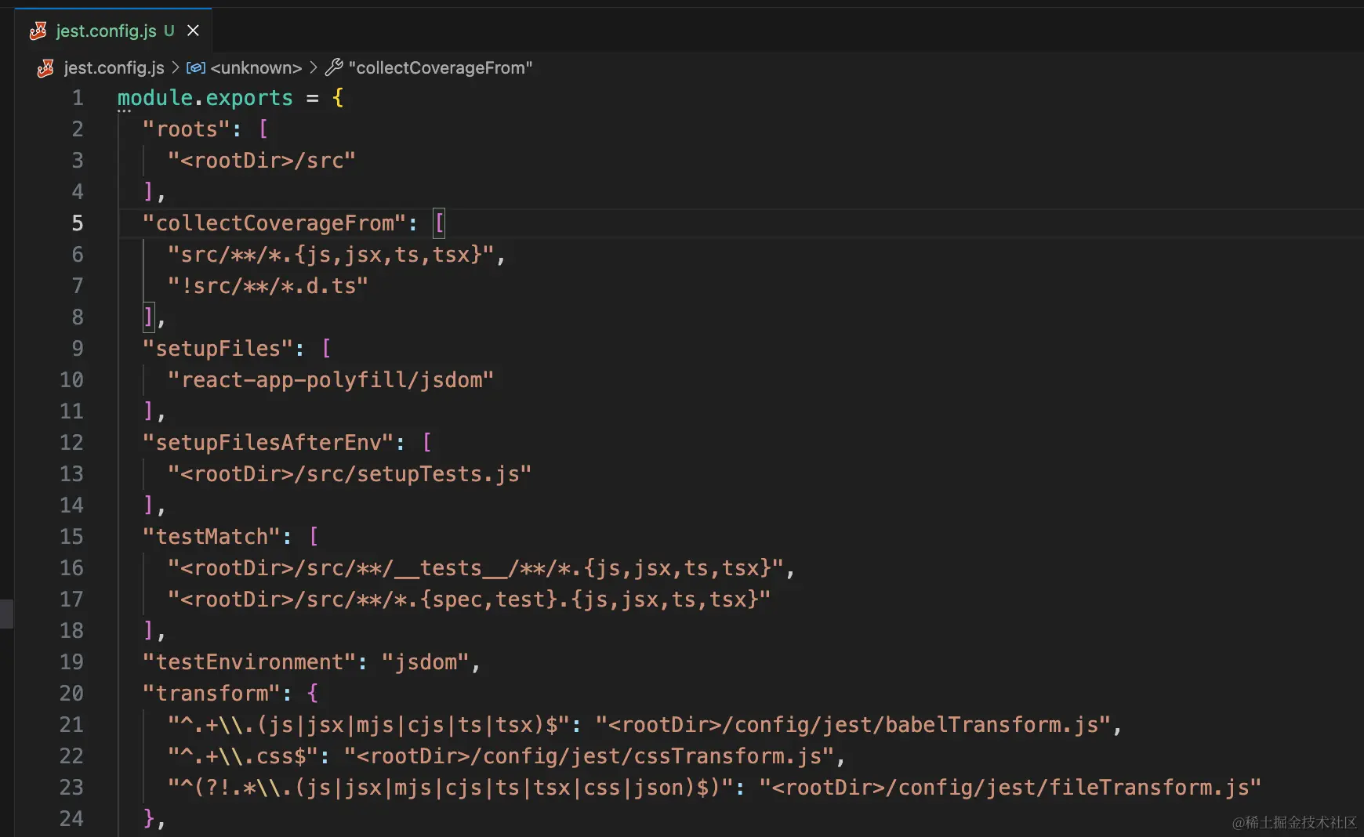Click the "<rootDir>/src/setupTests.js" string
The image size is (1364, 837).
tap(350, 474)
